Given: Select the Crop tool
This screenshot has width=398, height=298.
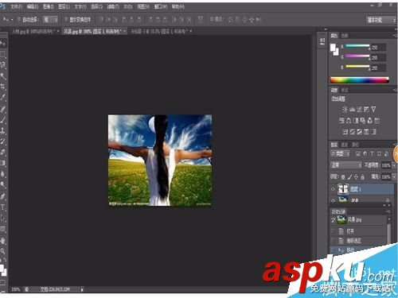Looking at the screenshot, I should [x=3, y=87].
